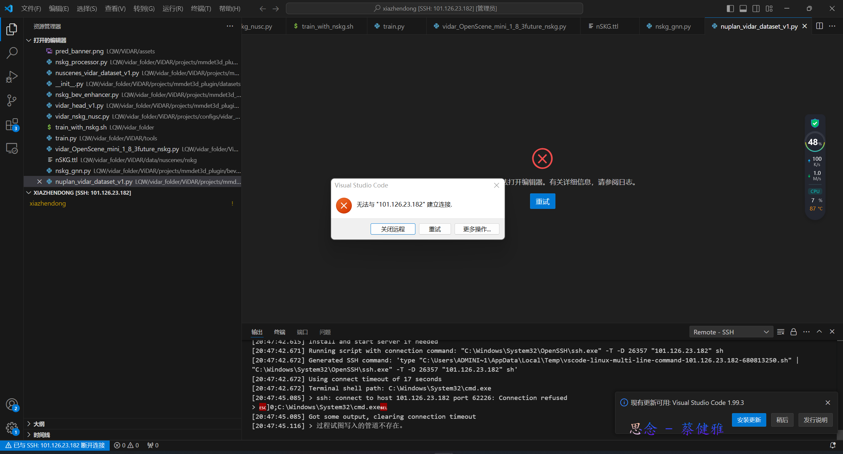
Task: Open Remote - SSH output channel dropdown
Action: 731,332
